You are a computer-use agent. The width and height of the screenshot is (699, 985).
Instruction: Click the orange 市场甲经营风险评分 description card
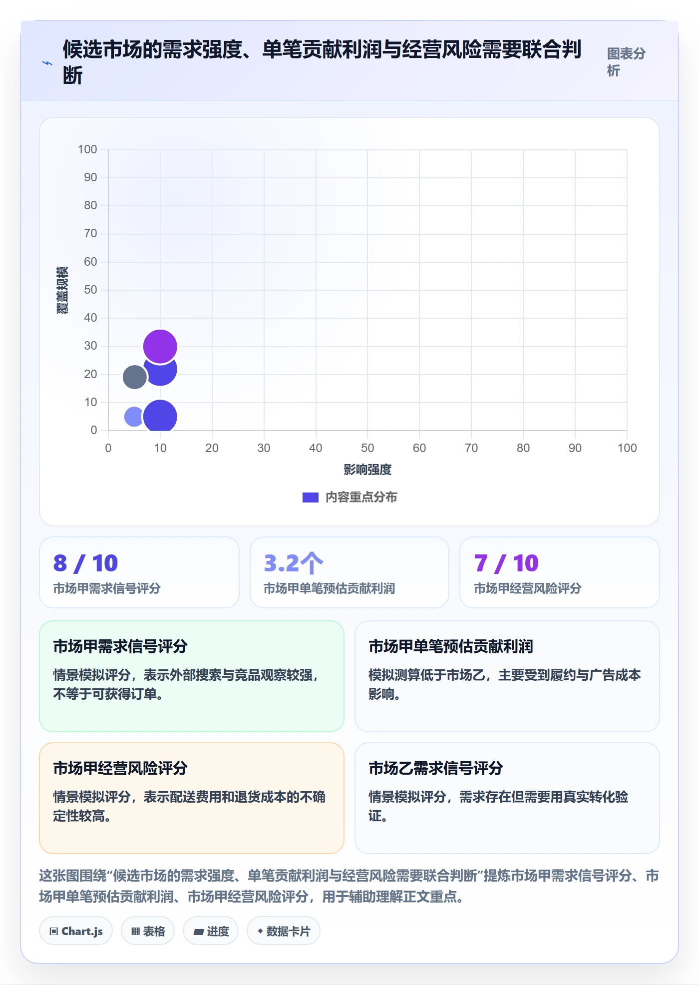(x=192, y=798)
